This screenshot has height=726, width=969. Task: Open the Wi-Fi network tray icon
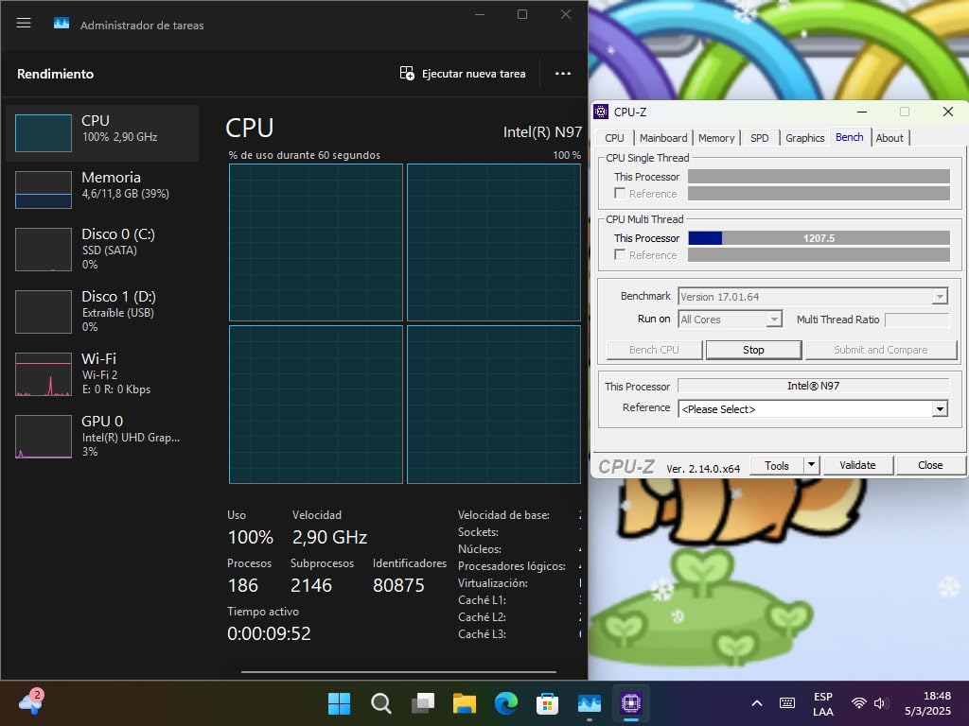pos(858,703)
